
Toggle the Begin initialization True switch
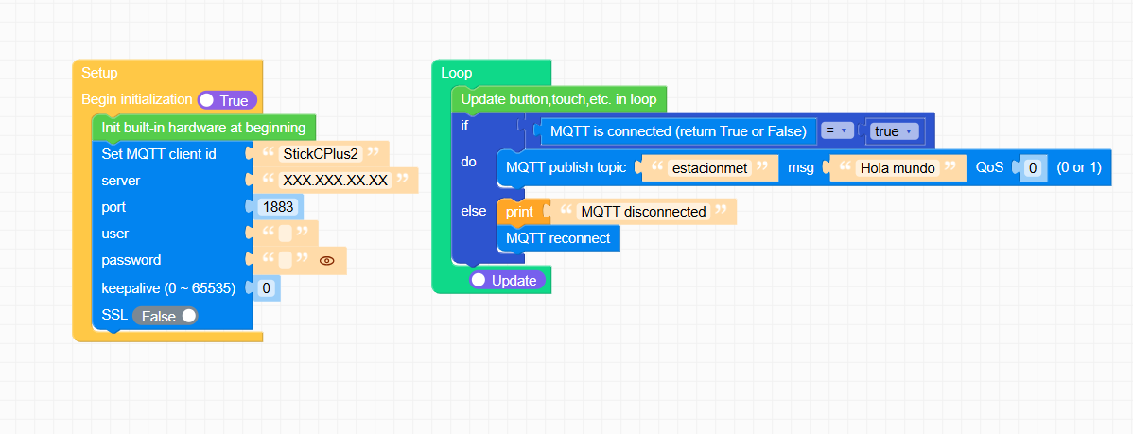tap(227, 100)
